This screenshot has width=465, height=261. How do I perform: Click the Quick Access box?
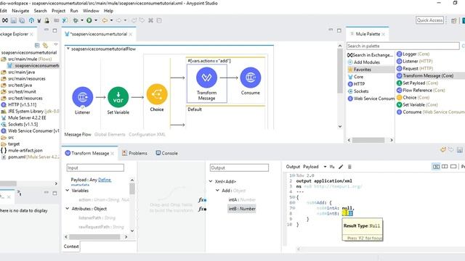pyautogui.click(x=429, y=20)
